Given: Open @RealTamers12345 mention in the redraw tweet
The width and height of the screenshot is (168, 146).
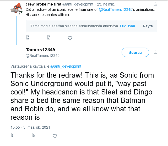Looking at the screenshot, I should [115, 10].
